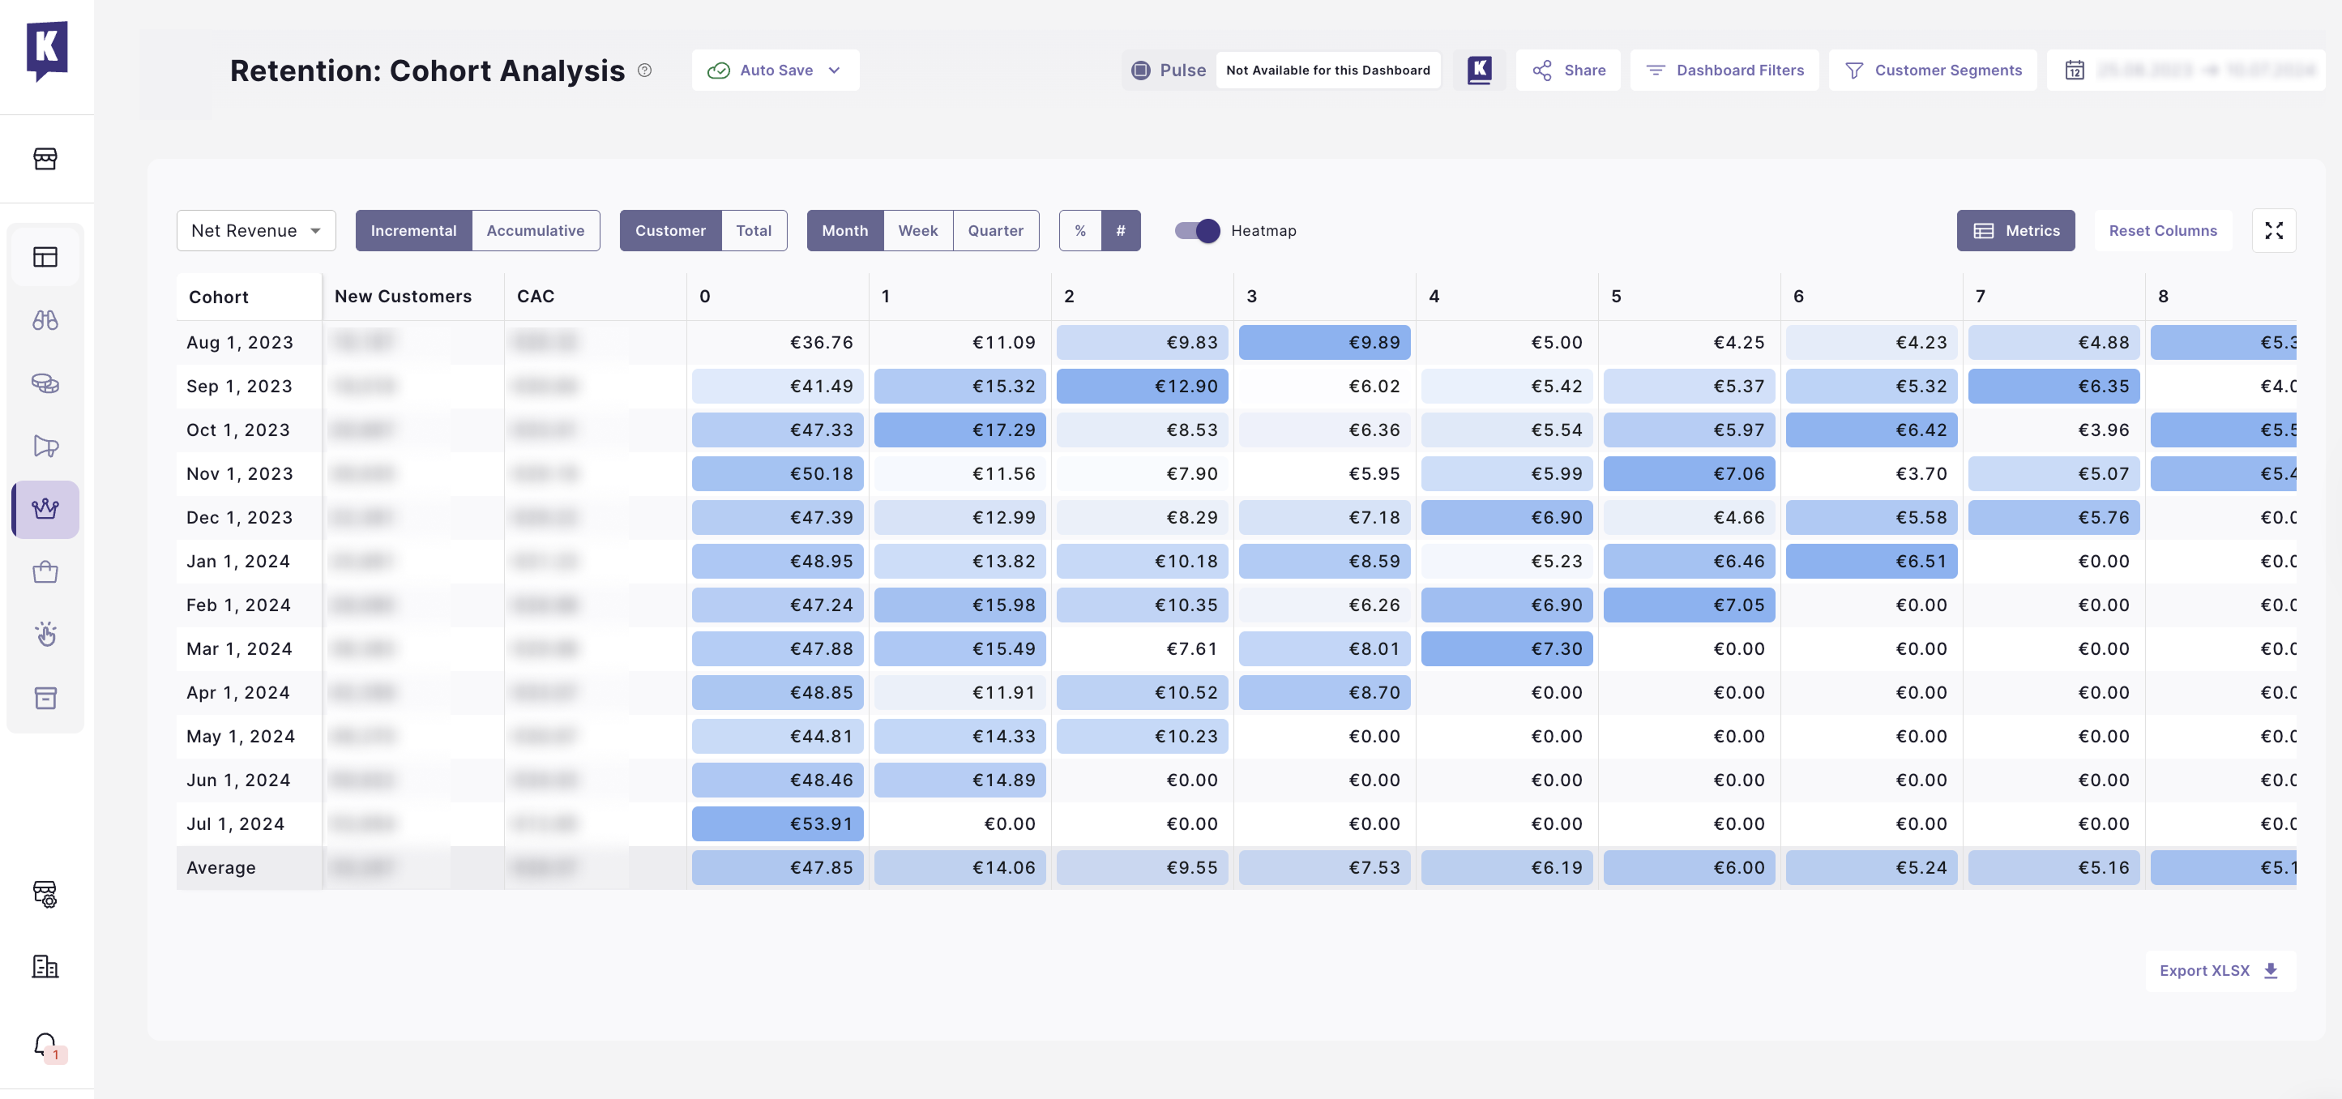Toggle the Heatmap switch
Viewport: 2342px width, 1099px height.
click(x=1196, y=231)
